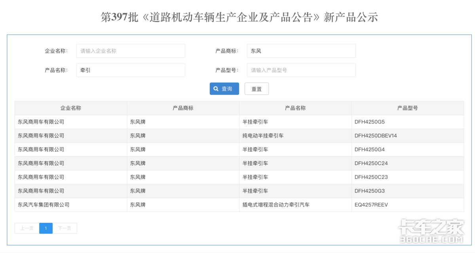
Task: Click the 东风汽车集团有限公司 company cell
Action: (x=44, y=205)
